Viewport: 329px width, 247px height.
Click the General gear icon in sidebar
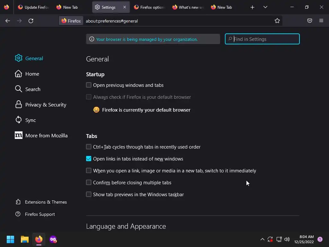click(x=18, y=58)
